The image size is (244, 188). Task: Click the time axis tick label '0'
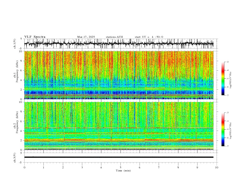coord(24,167)
